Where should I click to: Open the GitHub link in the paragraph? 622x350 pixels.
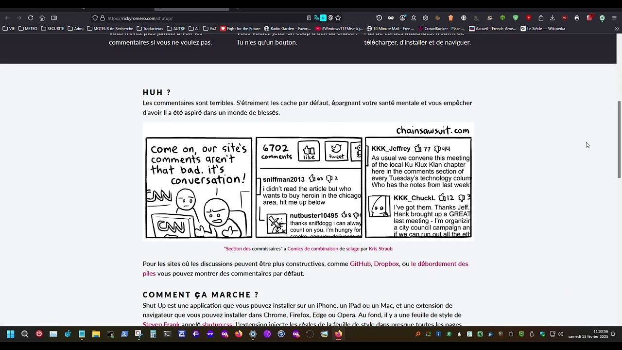pyautogui.click(x=360, y=264)
